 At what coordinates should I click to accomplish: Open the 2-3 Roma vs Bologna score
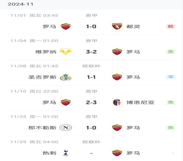coord(91,102)
